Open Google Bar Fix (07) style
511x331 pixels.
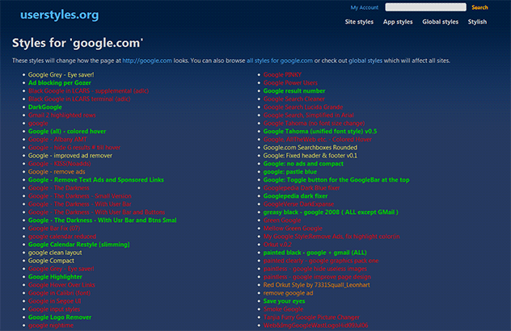pyautogui.click(x=54, y=228)
